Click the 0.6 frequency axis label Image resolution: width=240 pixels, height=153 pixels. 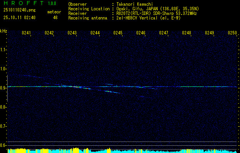(3, 145)
